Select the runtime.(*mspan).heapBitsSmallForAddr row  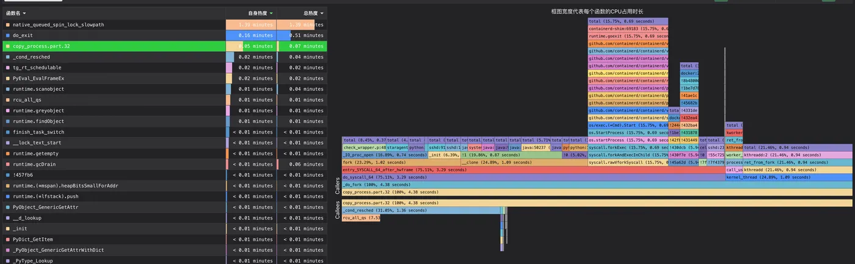click(x=164, y=186)
